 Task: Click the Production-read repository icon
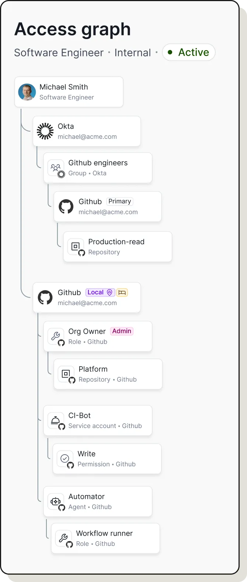[75, 246]
